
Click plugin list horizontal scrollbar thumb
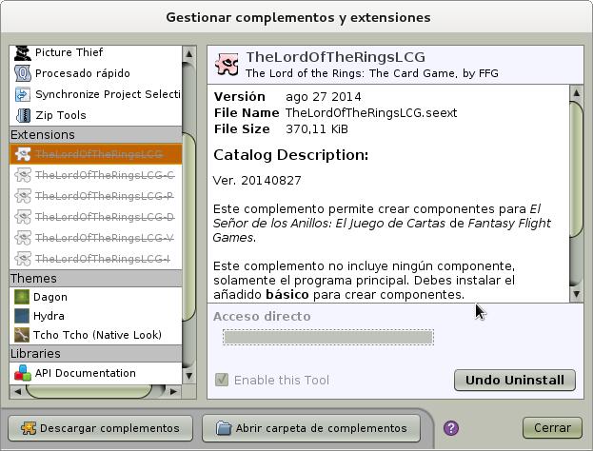(89, 392)
